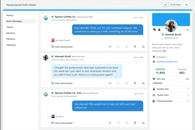Pin the Sprout Coffee Co. CHI message

tap(135, 123)
